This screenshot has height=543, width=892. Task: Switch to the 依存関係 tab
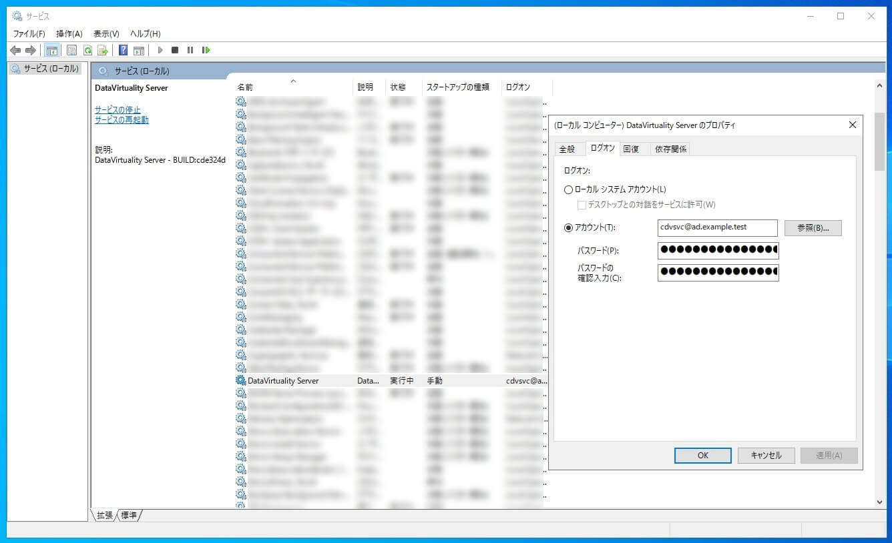coord(670,149)
